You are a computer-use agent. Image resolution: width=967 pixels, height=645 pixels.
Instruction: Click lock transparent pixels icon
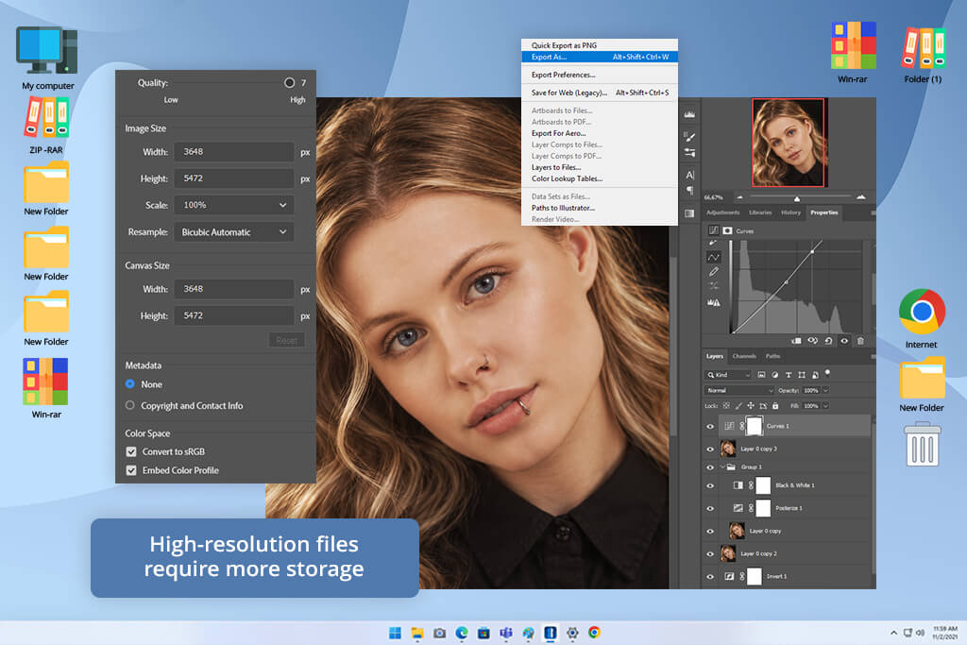(726, 406)
